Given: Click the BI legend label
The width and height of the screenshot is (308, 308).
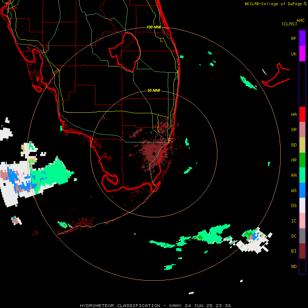Looking at the screenshot, I should 294,251.
